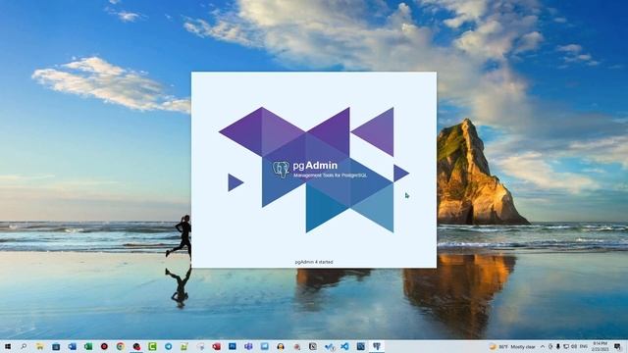The width and height of the screenshot is (628, 353).
Task: Open the taskbar clock and date
Action: pyautogui.click(x=600, y=346)
